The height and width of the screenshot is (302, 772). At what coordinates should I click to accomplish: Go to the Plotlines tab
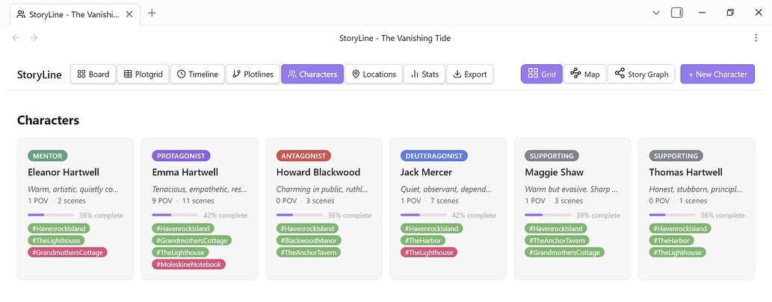[253, 74]
